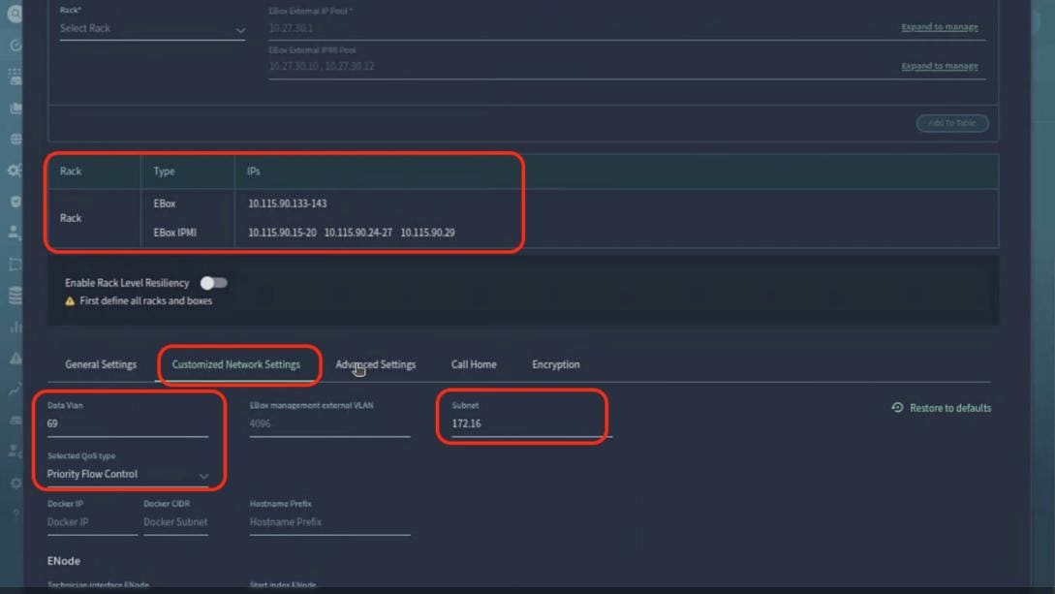The image size is (1055, 594).
Task: Click the globe network icon in sidebar
Action: tap(13, 138)
